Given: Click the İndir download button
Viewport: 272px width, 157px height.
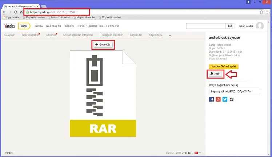Looking at the screenshot, I should pyautogui.click(x=215, y=74).
